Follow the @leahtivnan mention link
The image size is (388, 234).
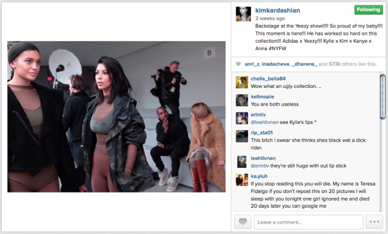tap(265, 122)
